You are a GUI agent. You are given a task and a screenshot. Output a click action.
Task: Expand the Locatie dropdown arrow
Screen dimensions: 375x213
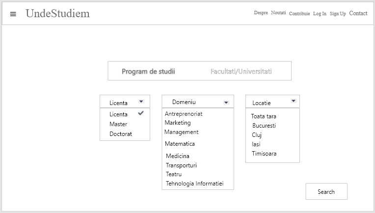coord(293,101)
